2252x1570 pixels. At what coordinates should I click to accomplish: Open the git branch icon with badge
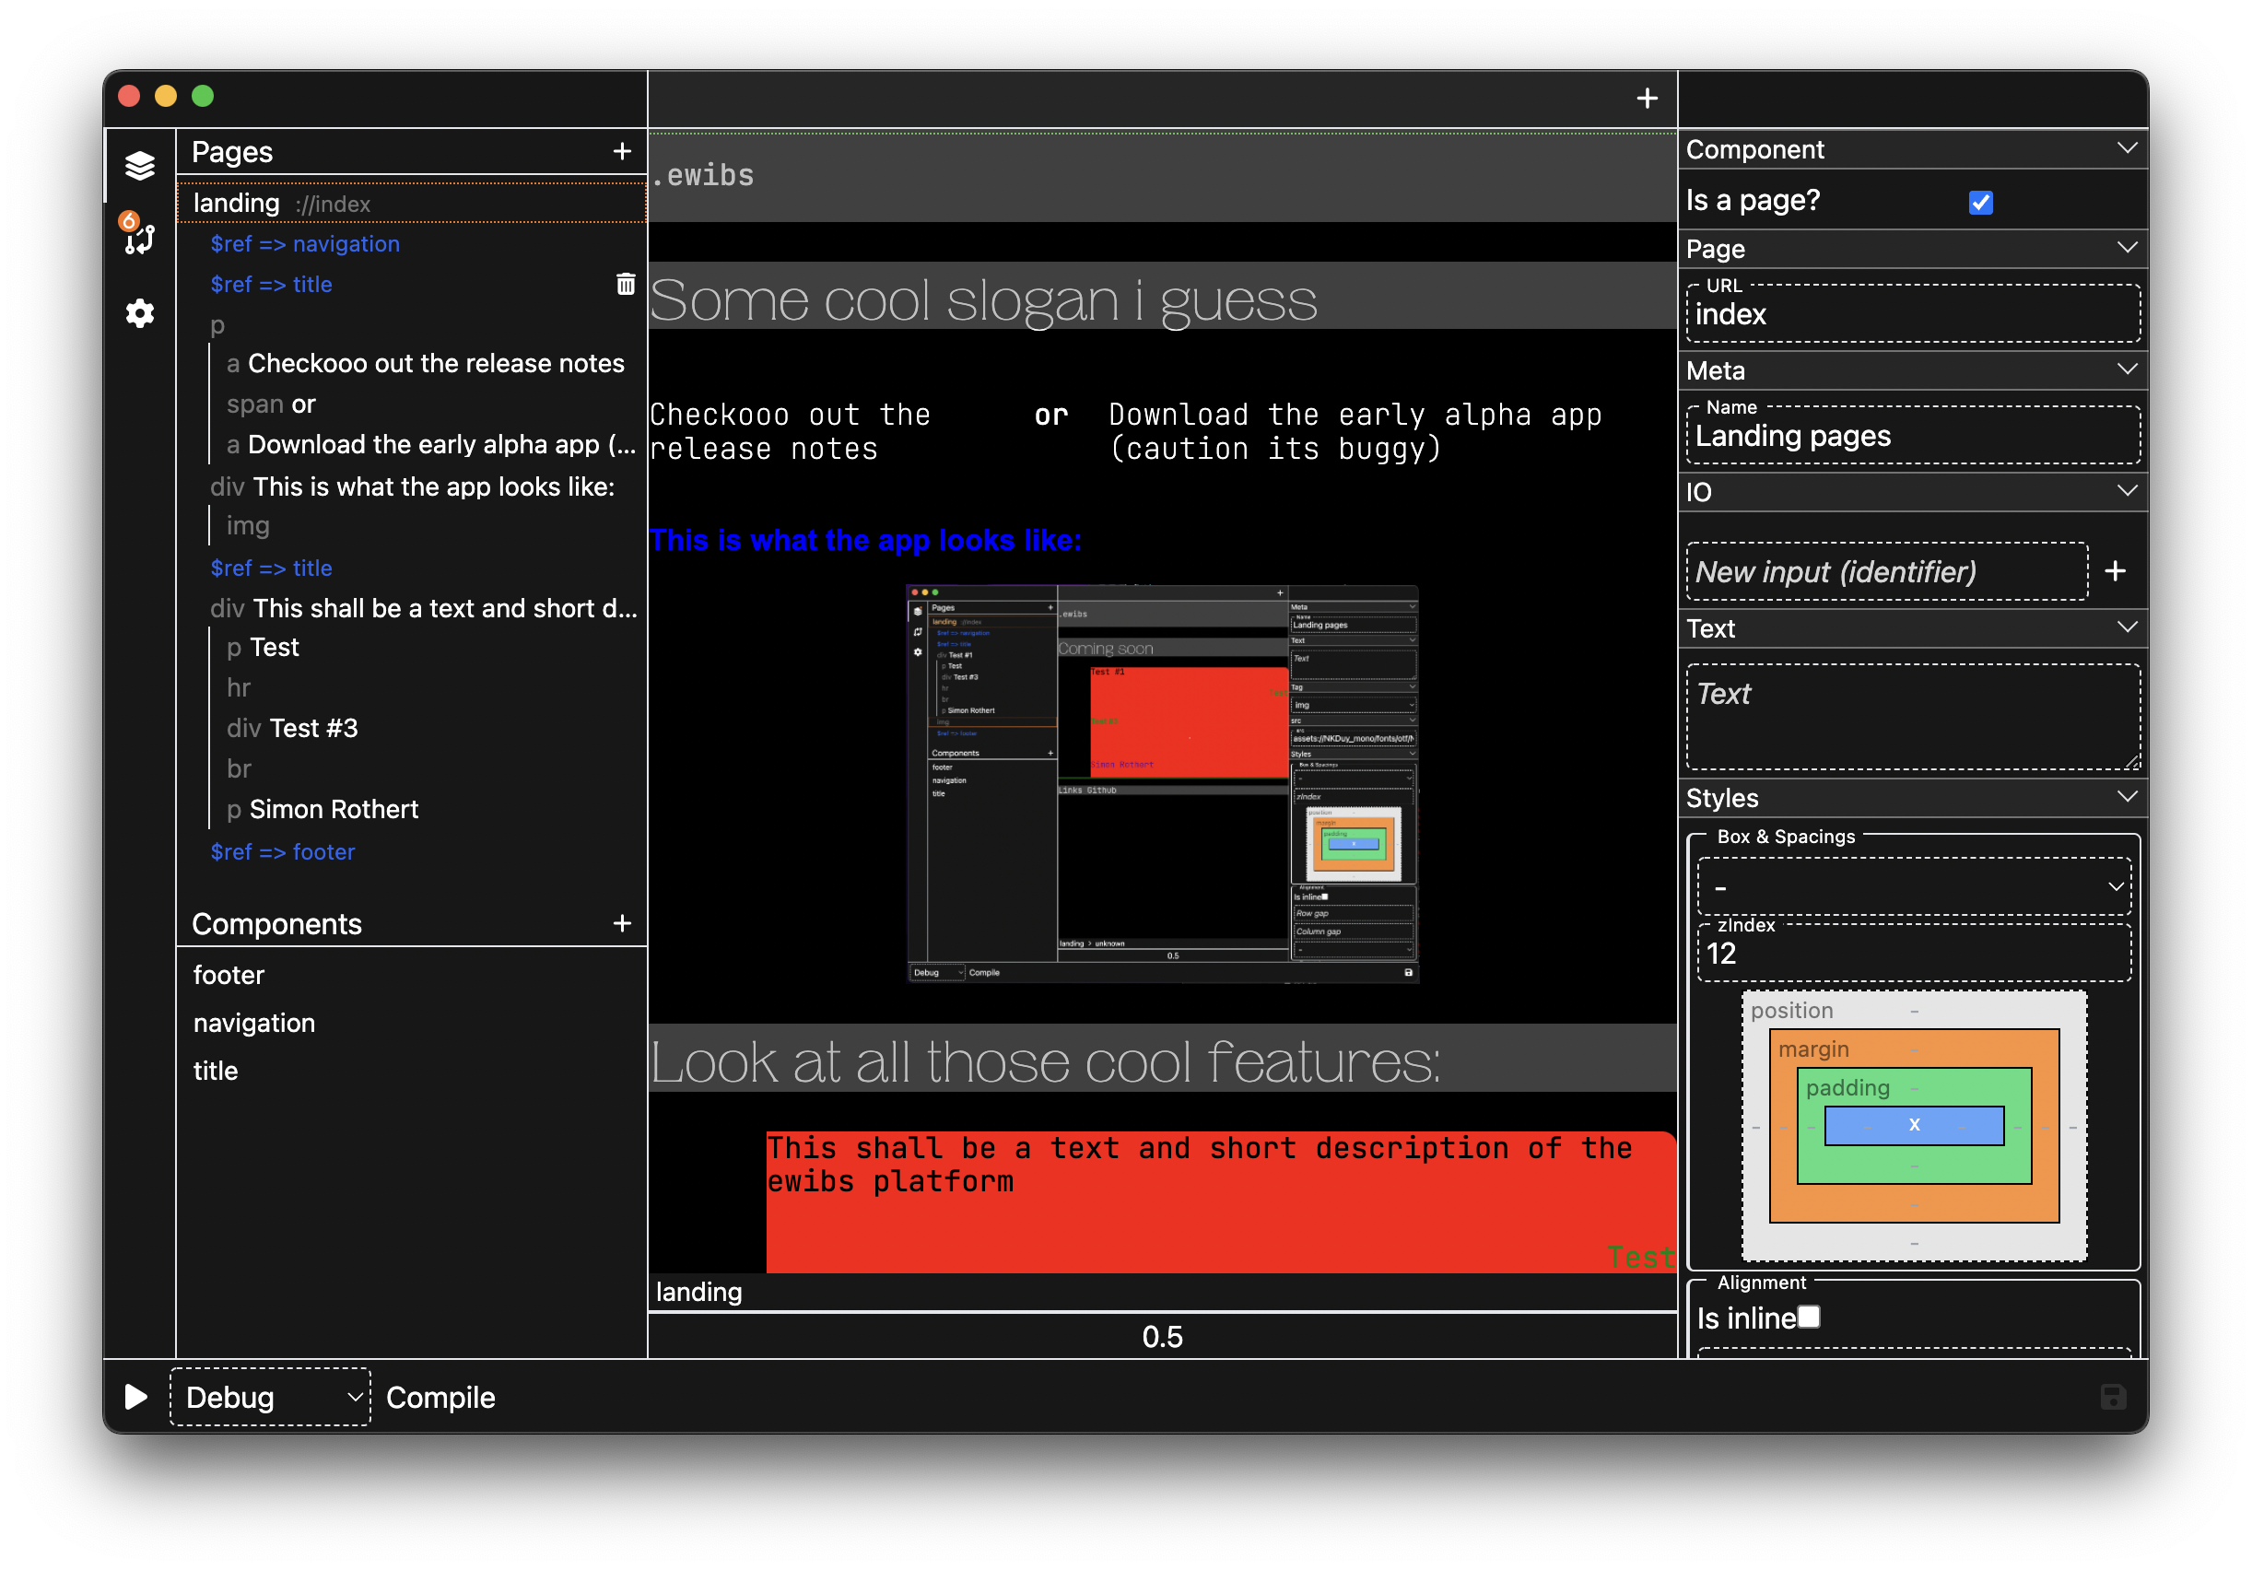click(139, 237)
